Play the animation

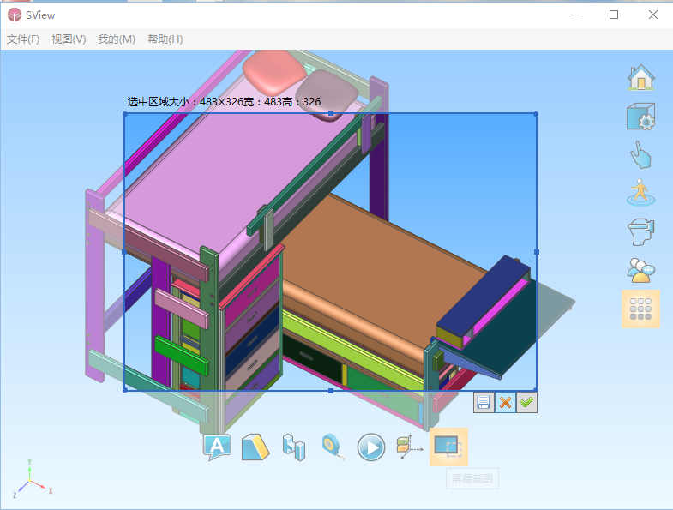coord(371,447)
